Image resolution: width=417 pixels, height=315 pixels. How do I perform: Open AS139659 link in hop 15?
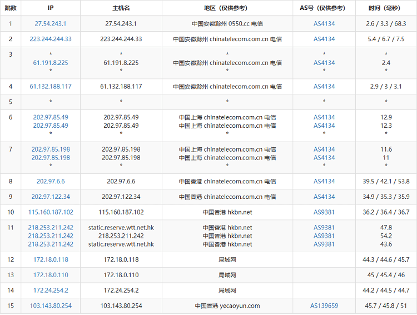(x=324, y=306)
